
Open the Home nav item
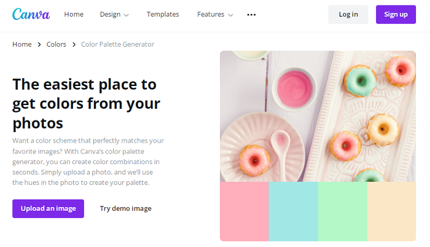click(x=74, y=14)
